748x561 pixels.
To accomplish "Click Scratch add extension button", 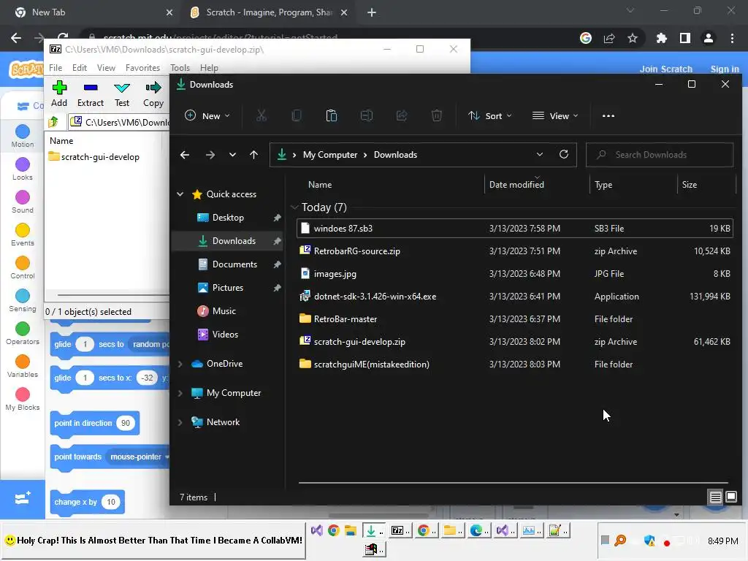I will (23, 499).
